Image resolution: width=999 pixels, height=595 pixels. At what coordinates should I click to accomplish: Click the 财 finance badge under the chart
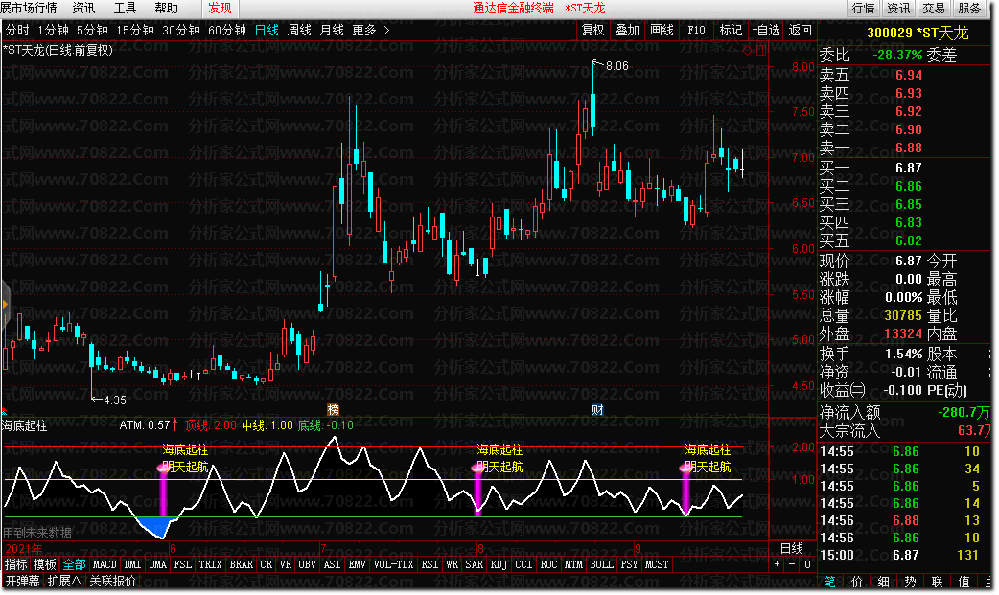pos(597,410)
